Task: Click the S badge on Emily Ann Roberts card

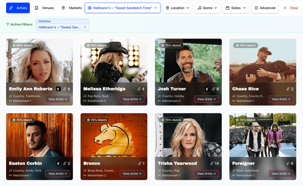Action: click(x=58, y=89)
